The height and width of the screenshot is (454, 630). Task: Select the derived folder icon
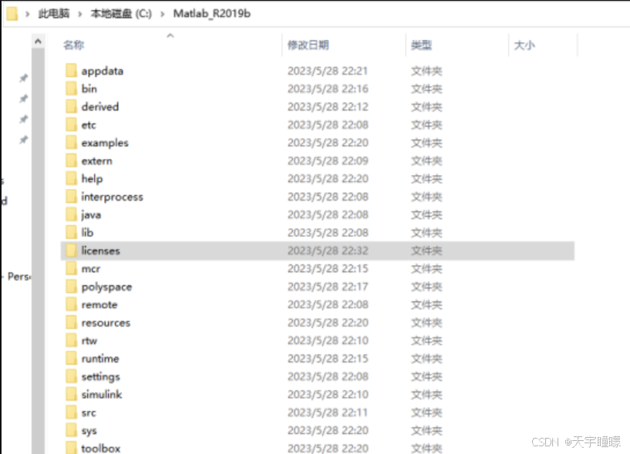(71, 106)
